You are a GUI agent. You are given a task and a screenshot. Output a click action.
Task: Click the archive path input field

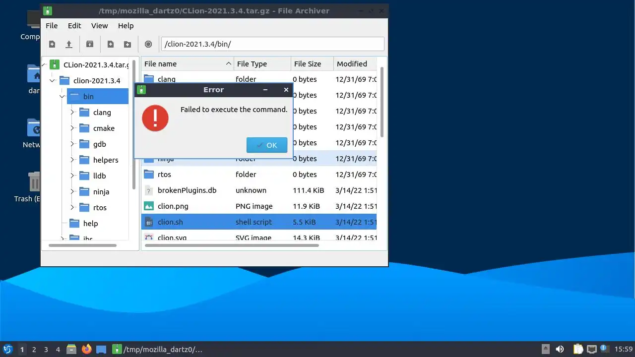tap(272, 44)
